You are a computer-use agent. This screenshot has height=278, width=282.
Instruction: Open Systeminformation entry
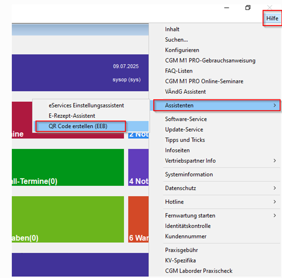coord(189,174)
